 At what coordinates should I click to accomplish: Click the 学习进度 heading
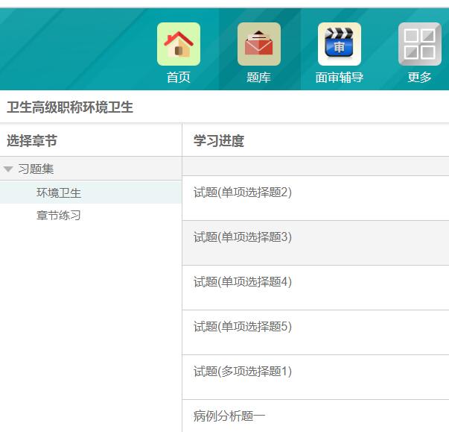click(x=219, y=140)
